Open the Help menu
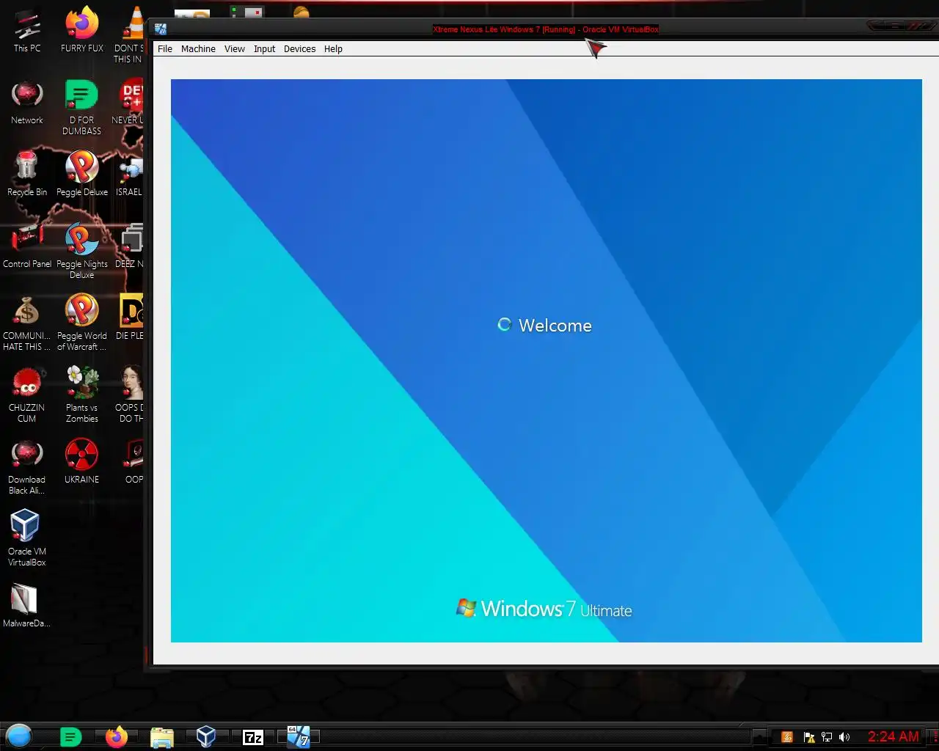 pyautogui.click(x=333, y=49)
